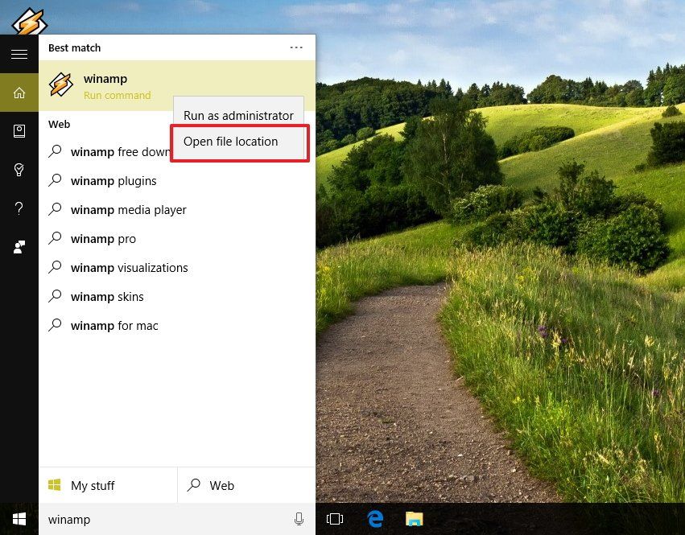
Task: Search the winamp plugins suggestion
Action: tap(112, 180)
